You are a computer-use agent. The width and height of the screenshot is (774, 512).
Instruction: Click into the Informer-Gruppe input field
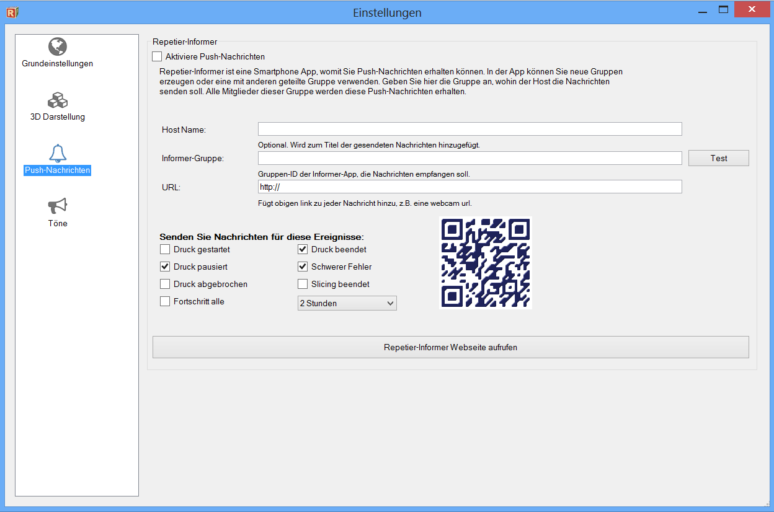pos(469,158)
